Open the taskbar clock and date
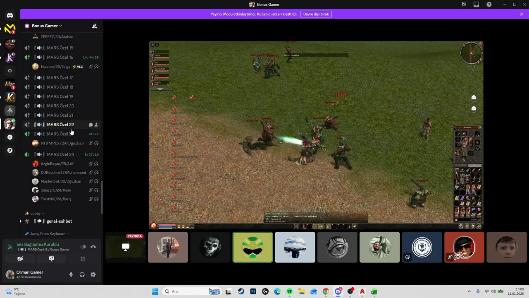This screenshot has height=298, width=529. (517, 291)
